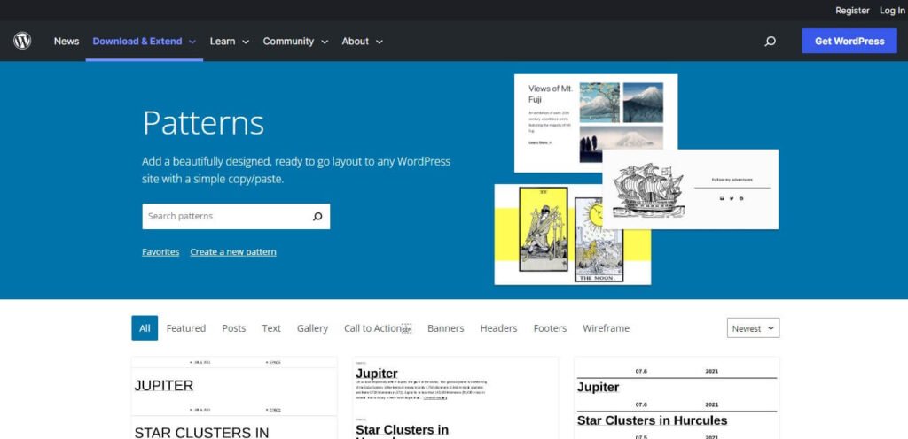
Task: Open the Jupiter pattern card dated 07.6 2021
Action: tap(677, 397)
